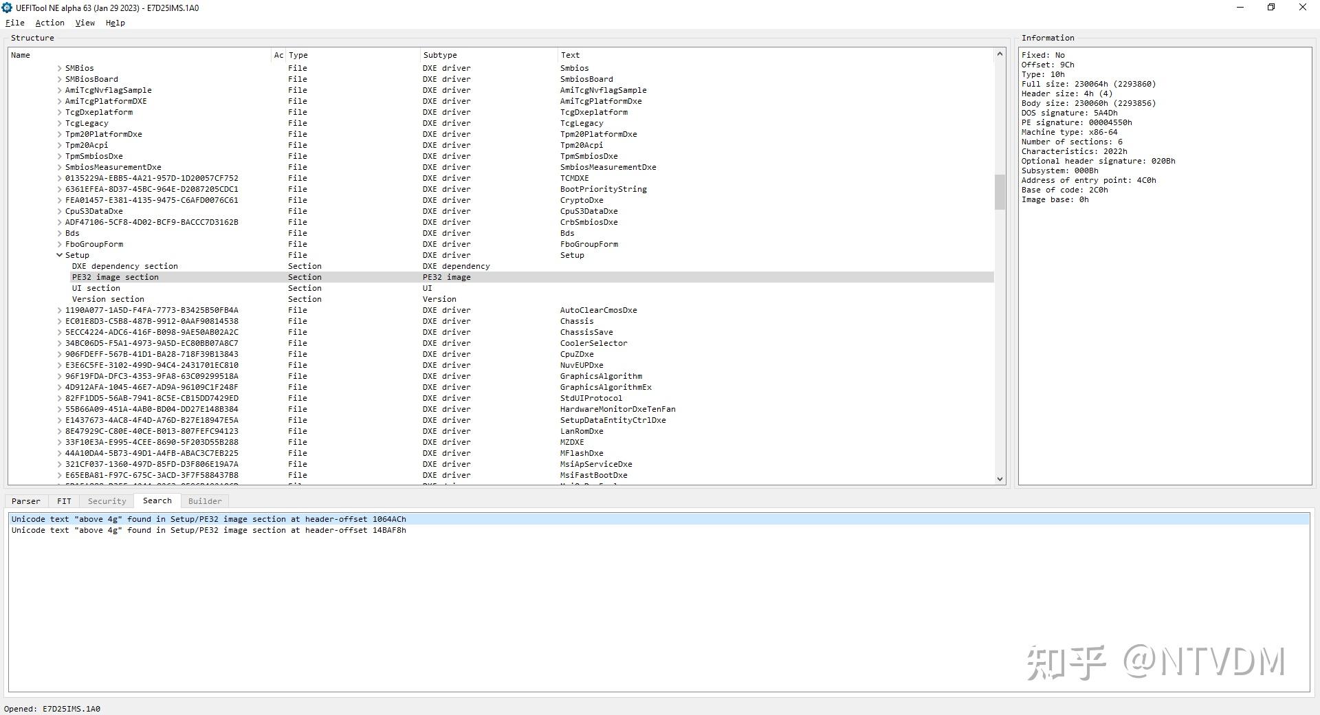The width and height of the screenshot is (1320, 715).
Task: Switch to the Parser tab
Action: pos(25,500)
